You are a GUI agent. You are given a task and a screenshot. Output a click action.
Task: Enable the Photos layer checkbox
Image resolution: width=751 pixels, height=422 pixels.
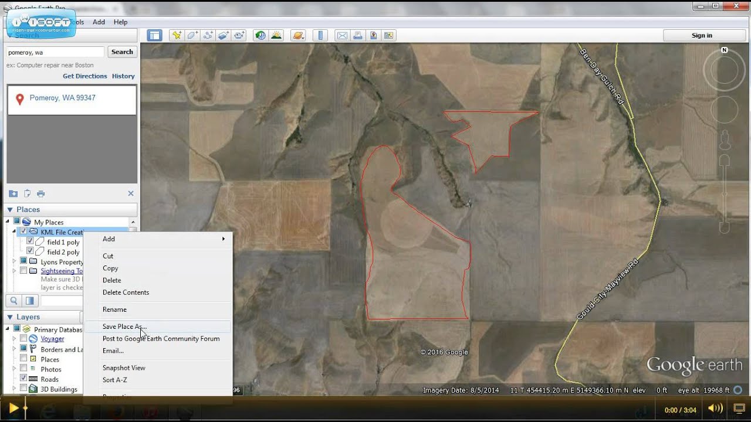(23, 369)
